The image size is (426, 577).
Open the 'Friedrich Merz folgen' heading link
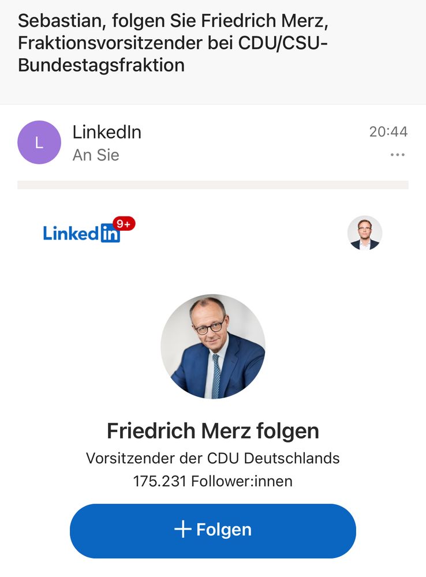[213, 430]
